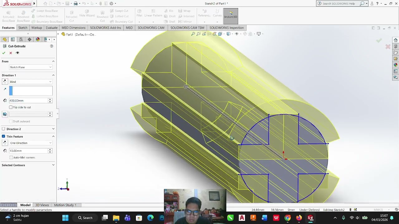
Task: Click SOLIDWORKS Resources home icon in task pane
Action: [396, 40]
